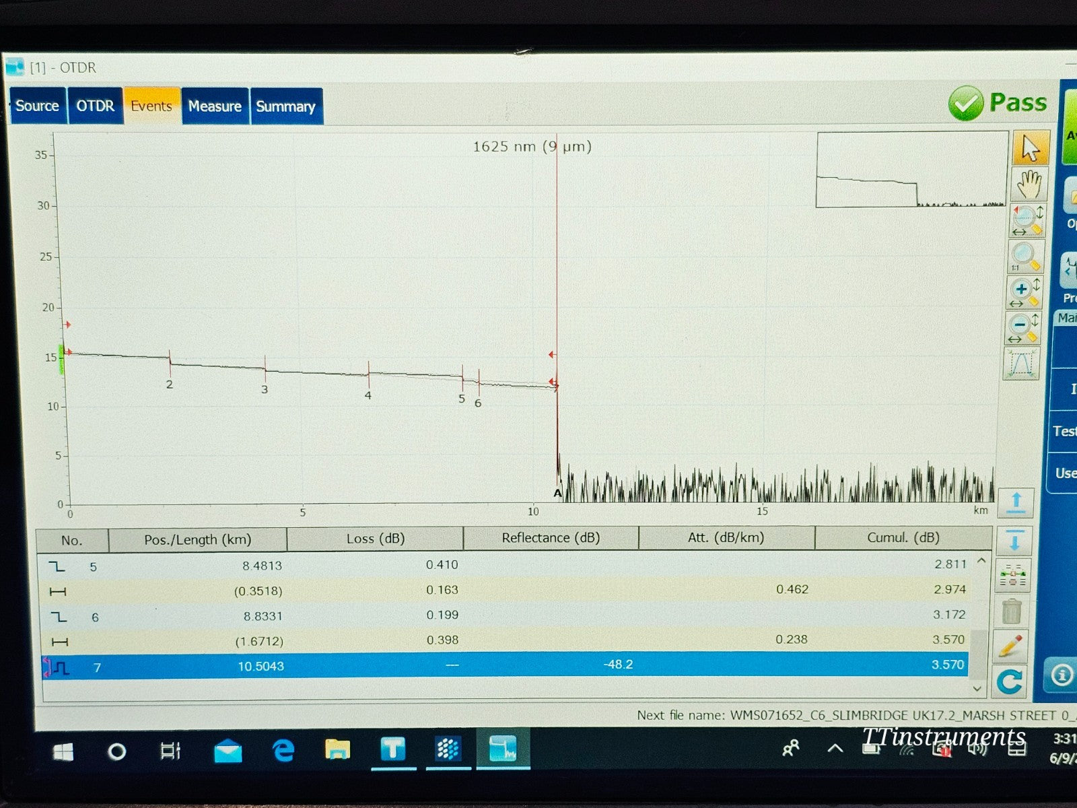Screen dimensions: 1077x808
Task: Click the Cortana circle on taskbar
Action: (x=117, y=751)
